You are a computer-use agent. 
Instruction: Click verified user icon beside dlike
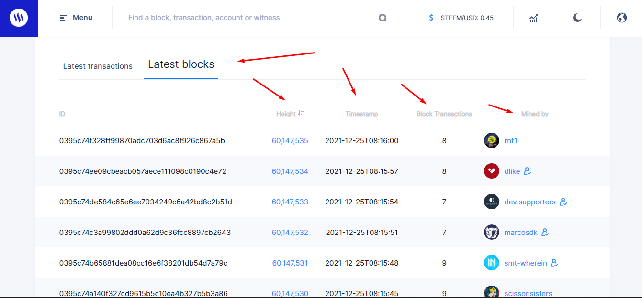(x=528, y=171)
